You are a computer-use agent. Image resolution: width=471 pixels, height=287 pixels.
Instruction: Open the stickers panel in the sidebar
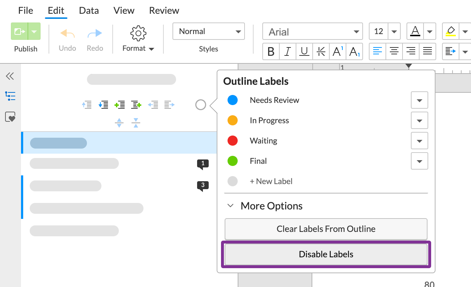coord(10,117)
